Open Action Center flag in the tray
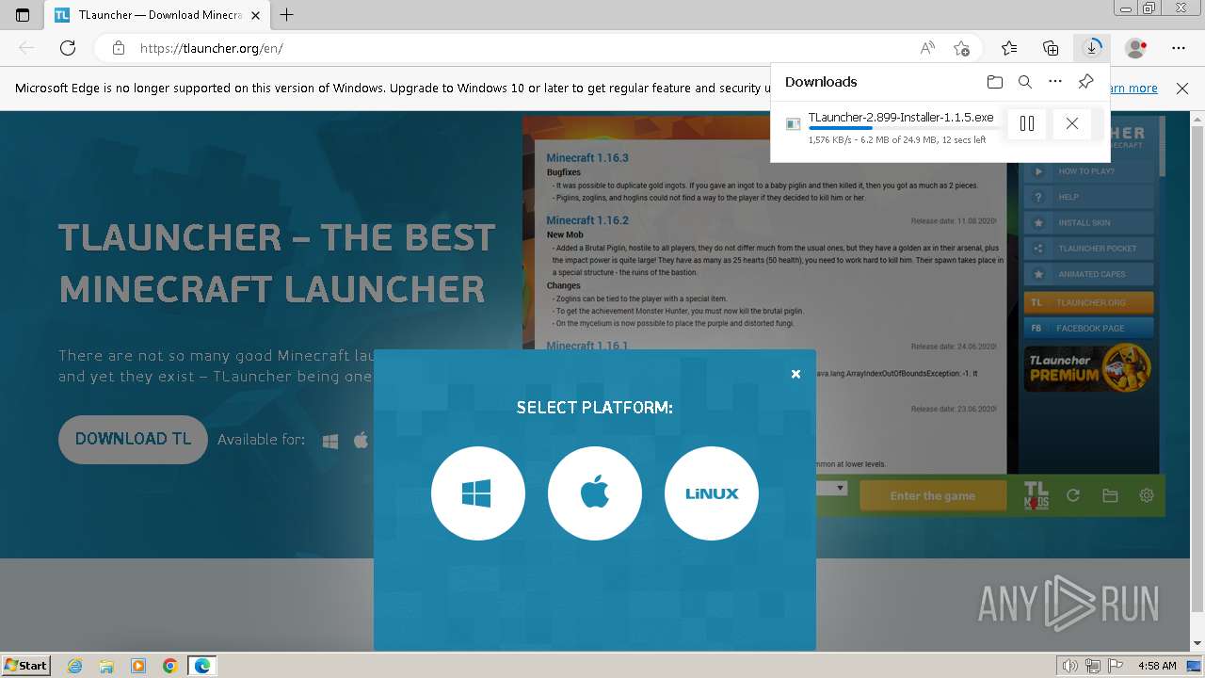1205x678 pixels. [x=1116, y=666]
